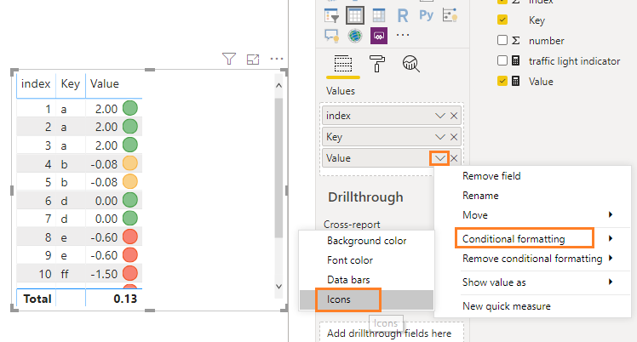
Task: Select the -0.08 cell in row 4
Action: pyautogui.click(x=104, y=164)
